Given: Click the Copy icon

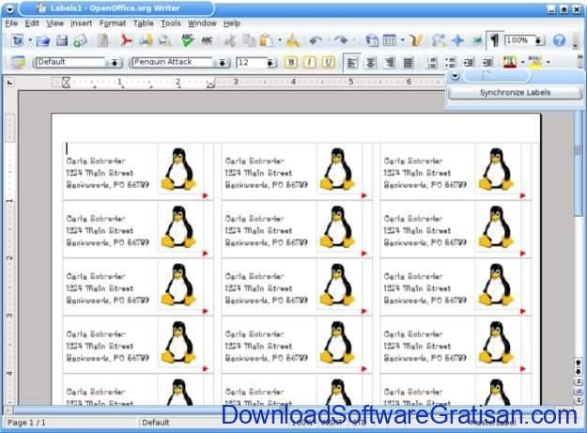Looking at the screenshot, I should (x=249, y=40).
